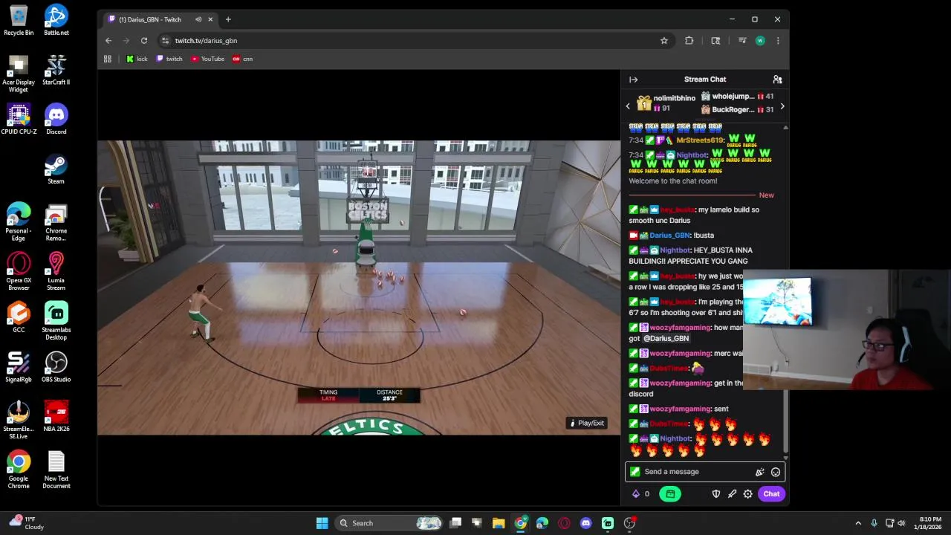The image size is (951, 535).
Task: Open the twitch bookmark
Action: tap(169, 59)
